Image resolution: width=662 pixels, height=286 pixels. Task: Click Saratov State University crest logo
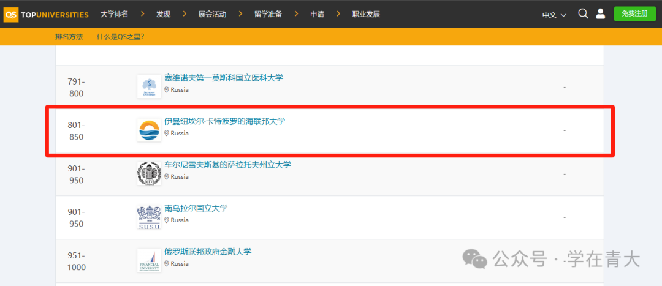click(x=149, y=173)
